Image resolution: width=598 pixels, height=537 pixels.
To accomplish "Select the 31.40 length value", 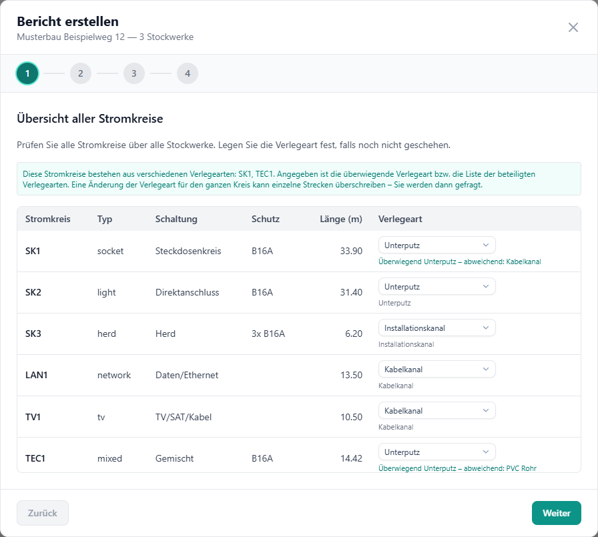I will click(351, 292).
